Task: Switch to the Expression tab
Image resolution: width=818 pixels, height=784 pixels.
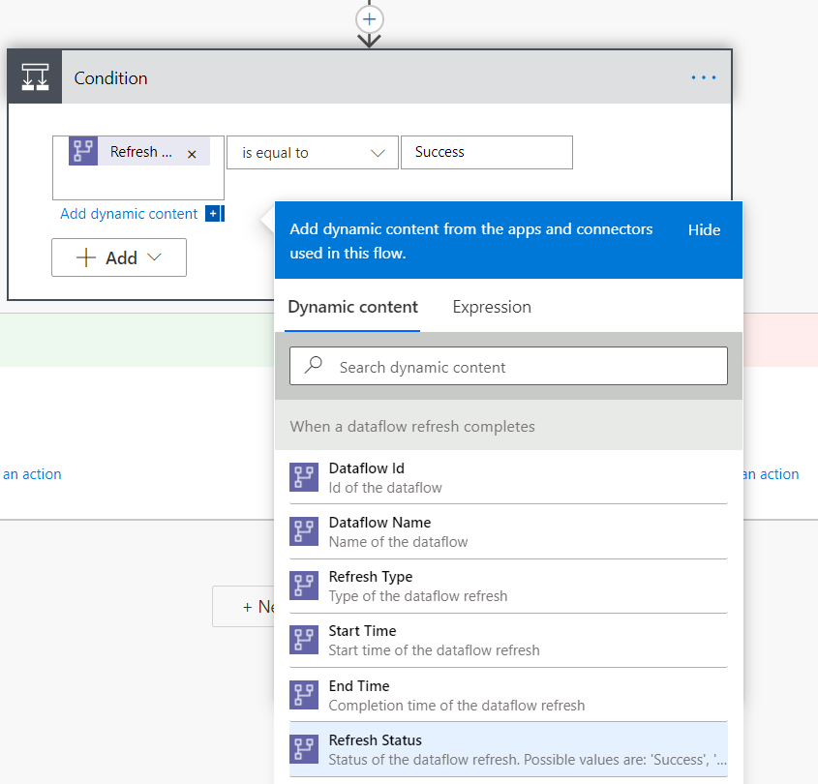Action: [x=492, y=307]
